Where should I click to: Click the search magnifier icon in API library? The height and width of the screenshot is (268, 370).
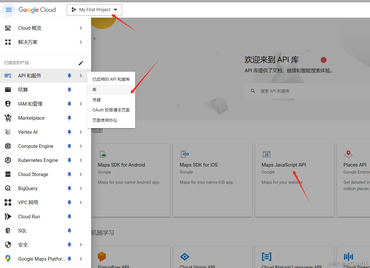[x=253, y=91]
